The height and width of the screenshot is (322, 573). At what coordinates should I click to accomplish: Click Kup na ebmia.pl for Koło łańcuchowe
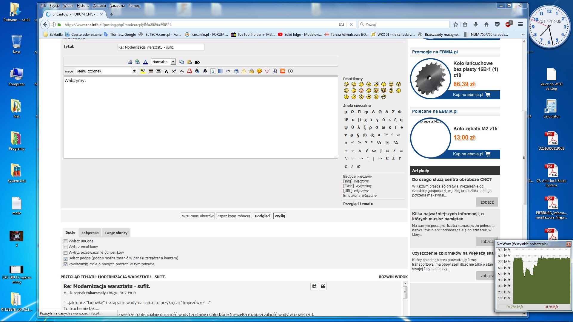pos(472,95)
